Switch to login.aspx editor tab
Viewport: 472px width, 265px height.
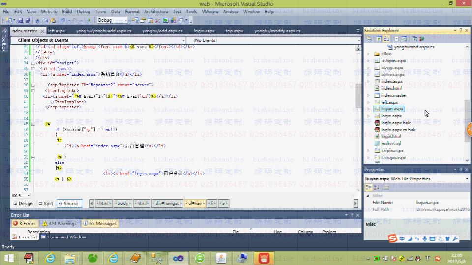point(204,31)
